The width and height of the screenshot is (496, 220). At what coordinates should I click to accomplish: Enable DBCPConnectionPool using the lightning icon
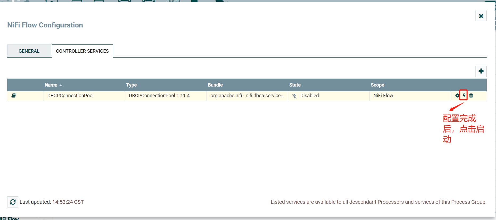point(464,96)
